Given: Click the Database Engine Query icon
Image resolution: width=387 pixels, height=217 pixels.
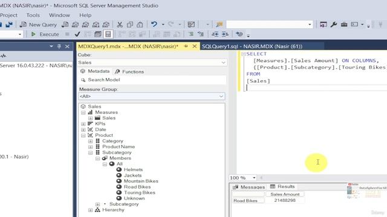Looking at the screenshot, I should tap(65, 25).
